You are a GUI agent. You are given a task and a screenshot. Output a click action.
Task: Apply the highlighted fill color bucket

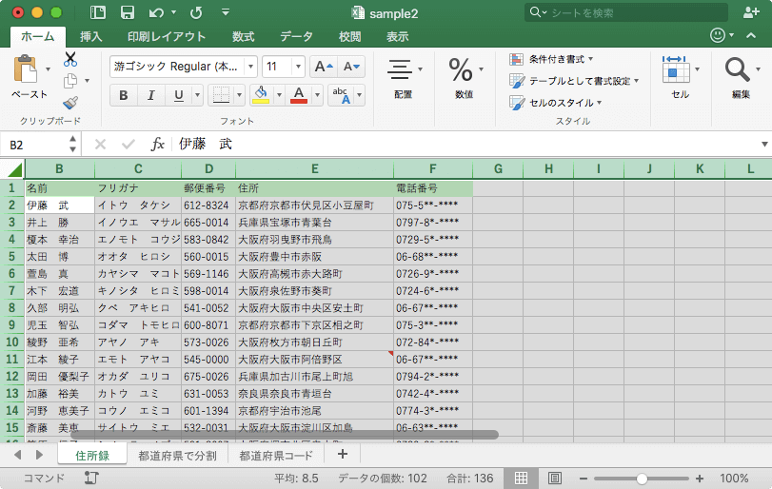(261, 94)
